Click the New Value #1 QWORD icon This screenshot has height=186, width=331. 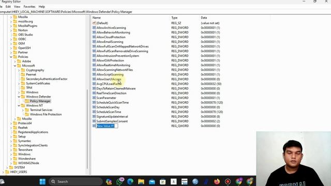pyautogui.click(x=94, y=126)
